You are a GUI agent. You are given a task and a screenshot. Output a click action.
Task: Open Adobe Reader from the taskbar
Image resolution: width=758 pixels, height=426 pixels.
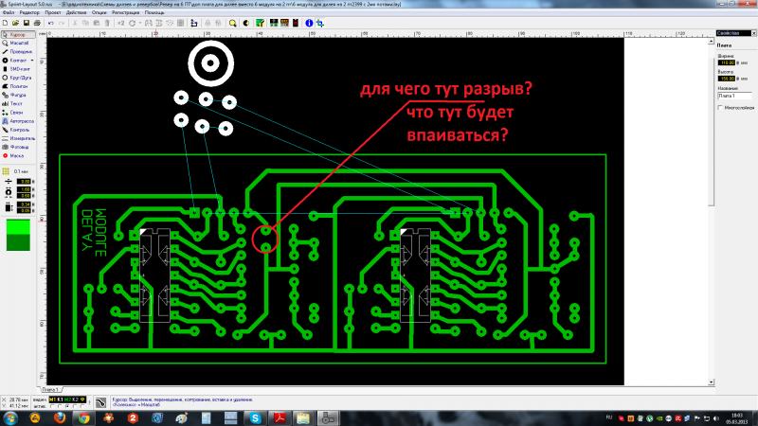pyautogui.click(x=280, y=418)
